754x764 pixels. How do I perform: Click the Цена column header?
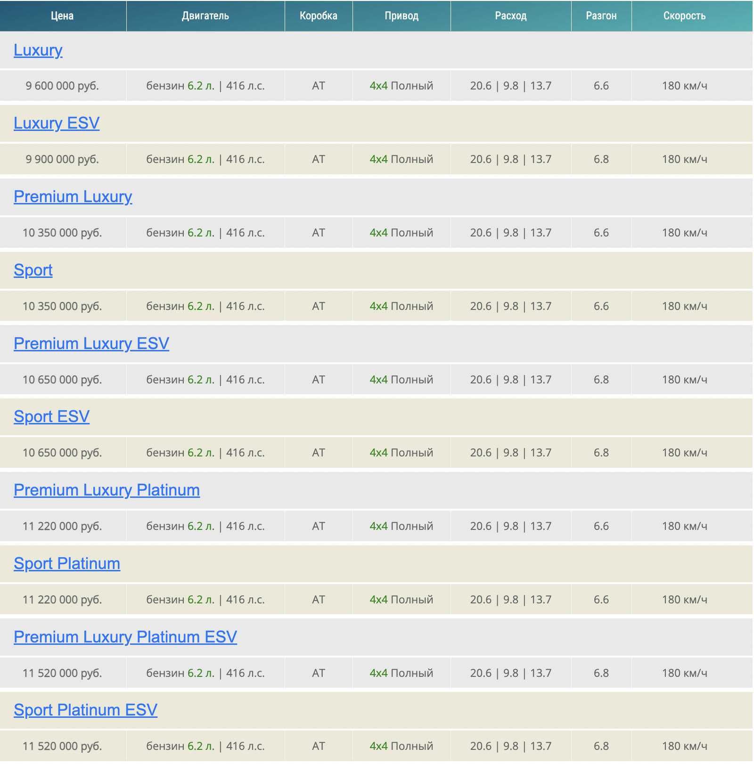(x=62, y=16)
